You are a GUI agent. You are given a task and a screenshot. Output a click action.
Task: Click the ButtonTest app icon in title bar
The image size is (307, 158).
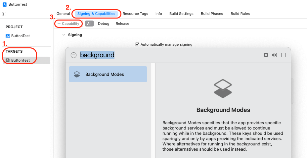(5, 4)
